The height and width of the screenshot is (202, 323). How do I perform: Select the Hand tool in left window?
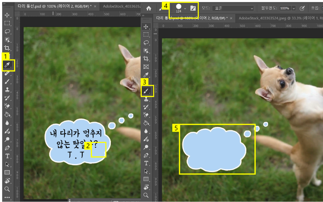[7, 181]
